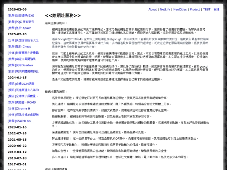227x170 pixels.
Task: Open the NetLify navigation link
Action: [165, 9]
